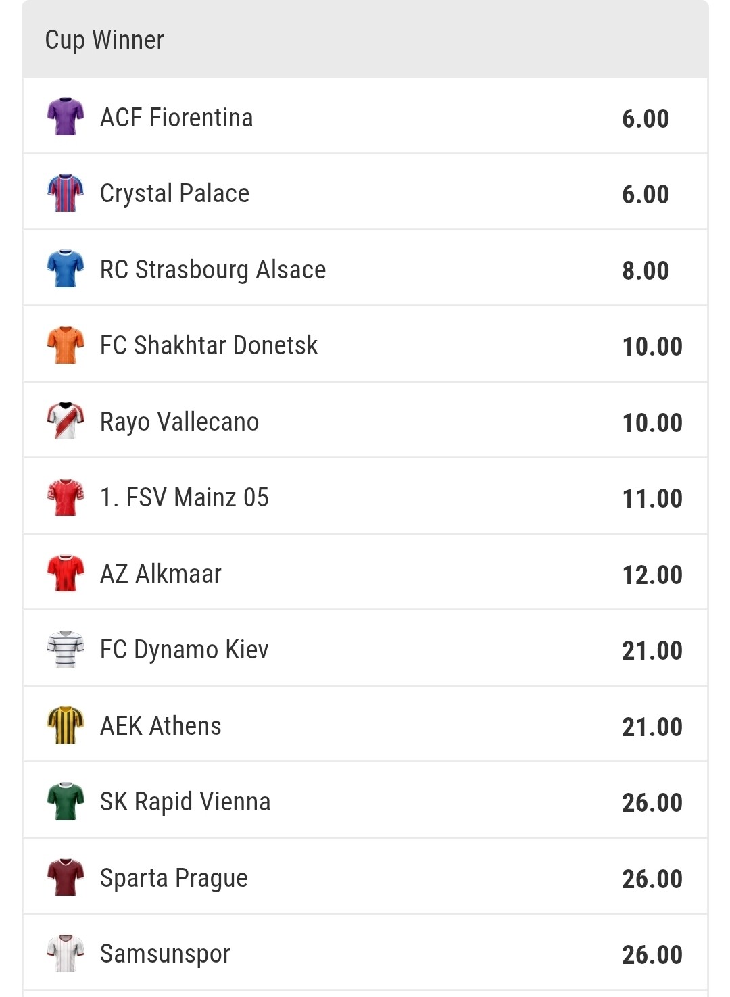The height and width of the screenshot is (997, 730).
Task: Click the orange Shakhtar Donetsk jersey icon
Action: click(66, 345)
